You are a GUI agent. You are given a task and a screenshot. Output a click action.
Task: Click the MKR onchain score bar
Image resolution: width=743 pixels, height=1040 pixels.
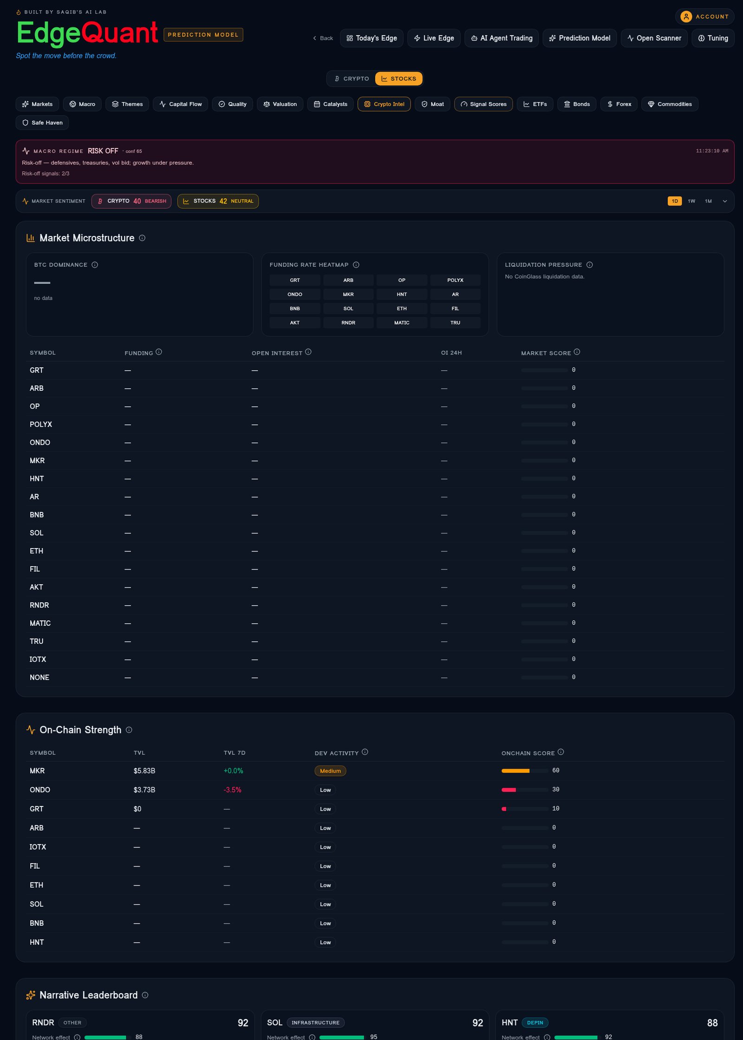[x=525, y=771]
